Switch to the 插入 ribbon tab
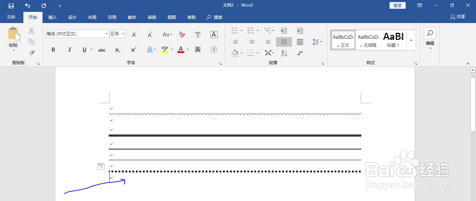The width and height of the screenshot is (476, 201). pos(52,17)
